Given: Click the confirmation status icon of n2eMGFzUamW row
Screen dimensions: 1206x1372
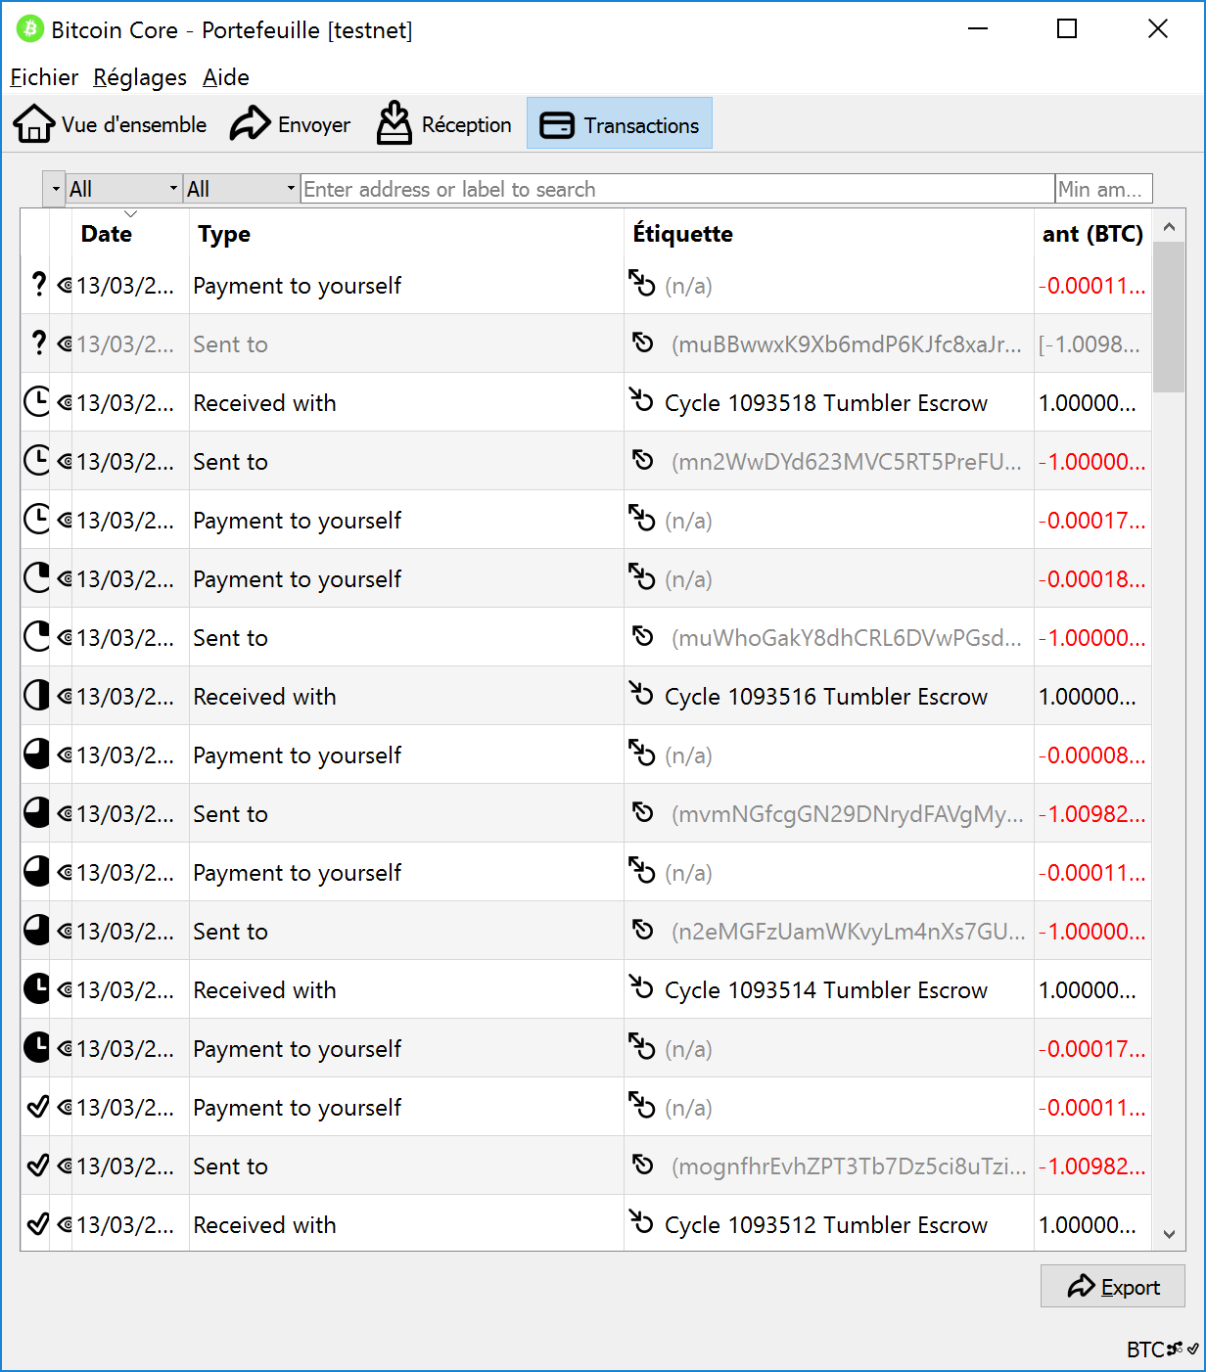Looking at the screenshot, I should [36, 931].
